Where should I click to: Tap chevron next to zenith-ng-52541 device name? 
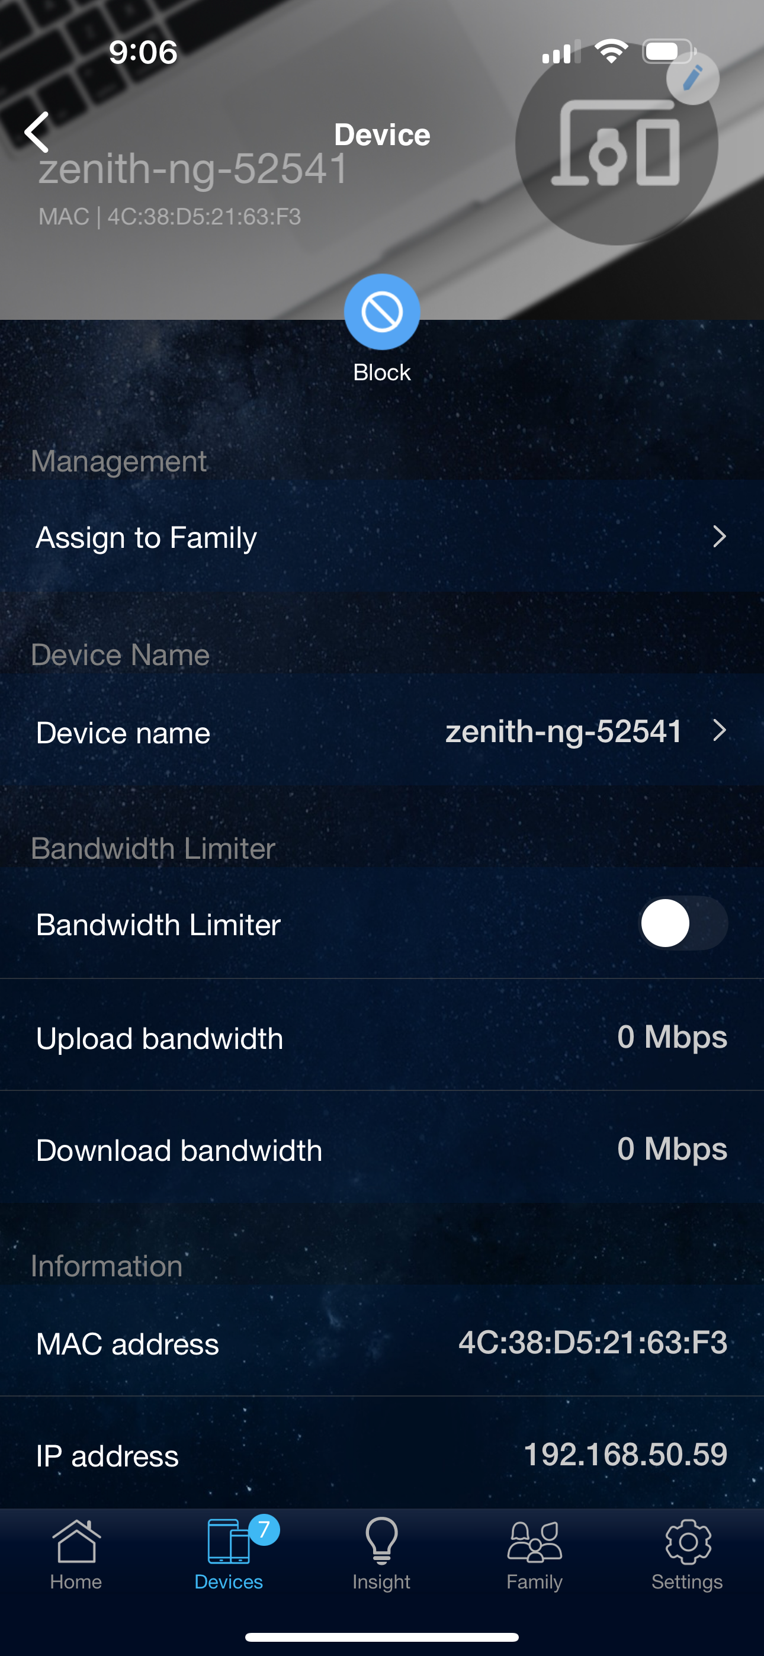pyautogui.click(x=720, y=731)
